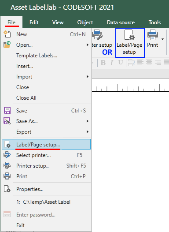This screenshot has width=169, height=232.
Task: Click the purple Save floppy disk icon
Action: (7, 111)
